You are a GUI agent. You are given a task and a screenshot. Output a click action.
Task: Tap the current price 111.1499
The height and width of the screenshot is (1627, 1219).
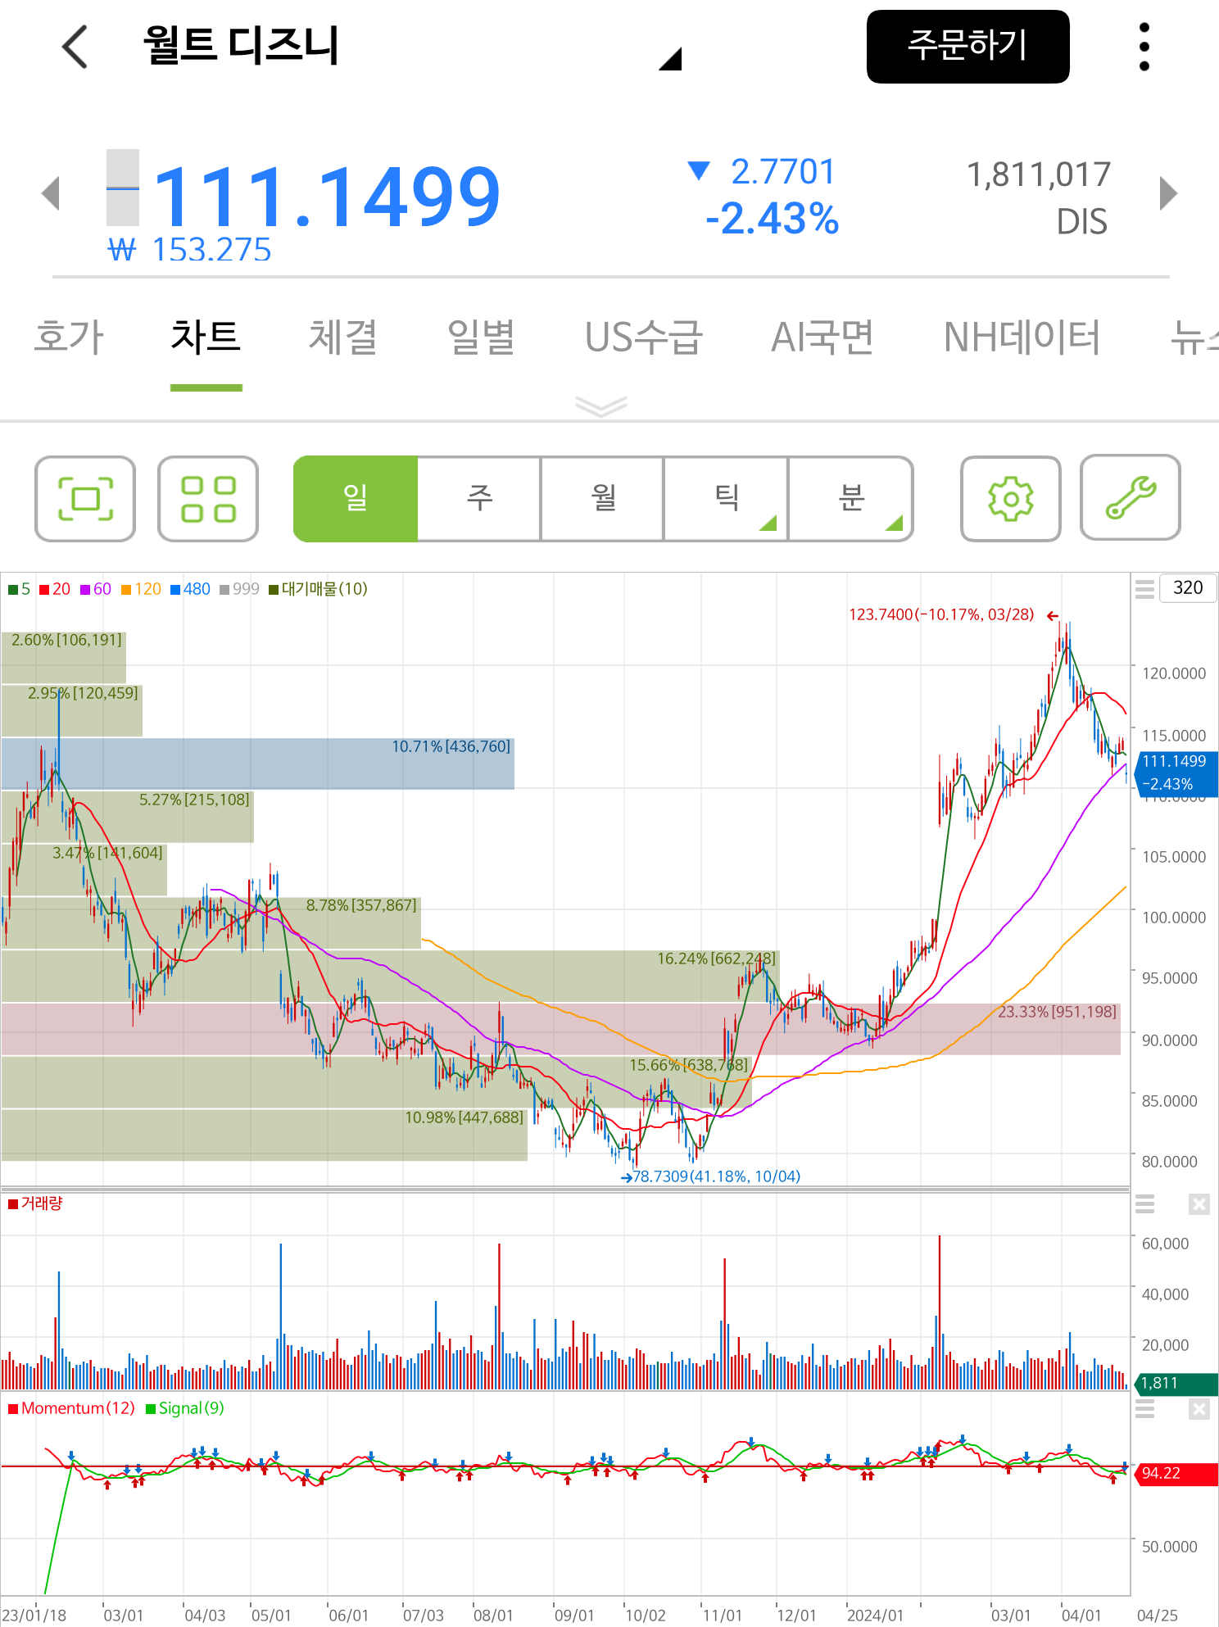[326, 197]
